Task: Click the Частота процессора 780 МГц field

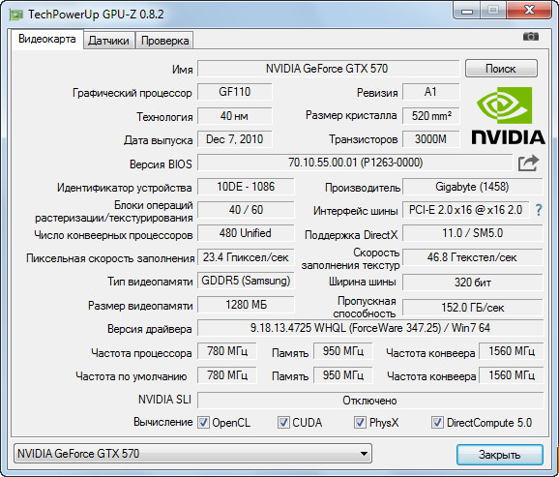Action: pyautogui.click(x=227, y=351)
